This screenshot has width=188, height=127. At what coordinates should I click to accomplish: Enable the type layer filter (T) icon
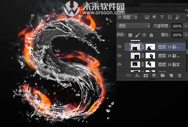162,17
